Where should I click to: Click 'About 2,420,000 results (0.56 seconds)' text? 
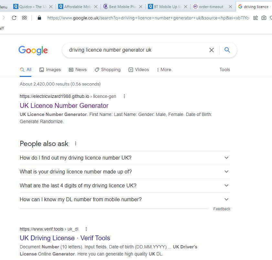coord(60,84)
